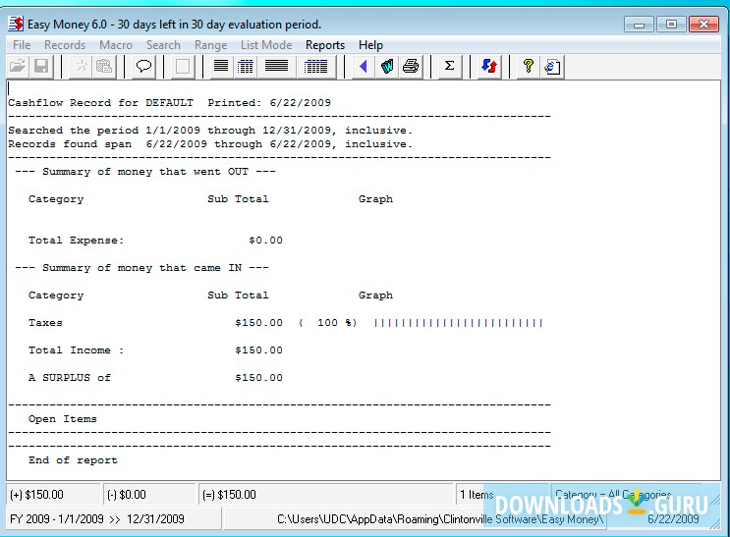
Task: Click the 'Records found span' line
Action: (x=210, y=144)
